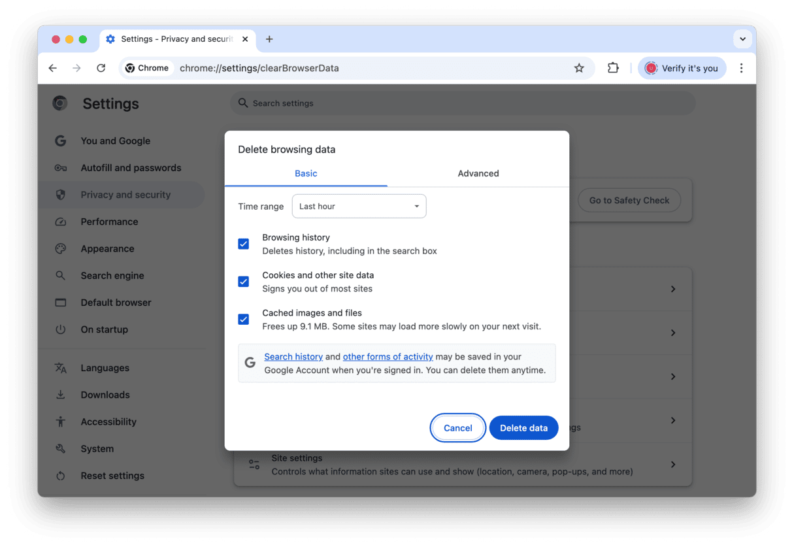Click the accessibility figure icon
Image resolution: width=794 pixels, height=547 pixels.
[60, 422]
